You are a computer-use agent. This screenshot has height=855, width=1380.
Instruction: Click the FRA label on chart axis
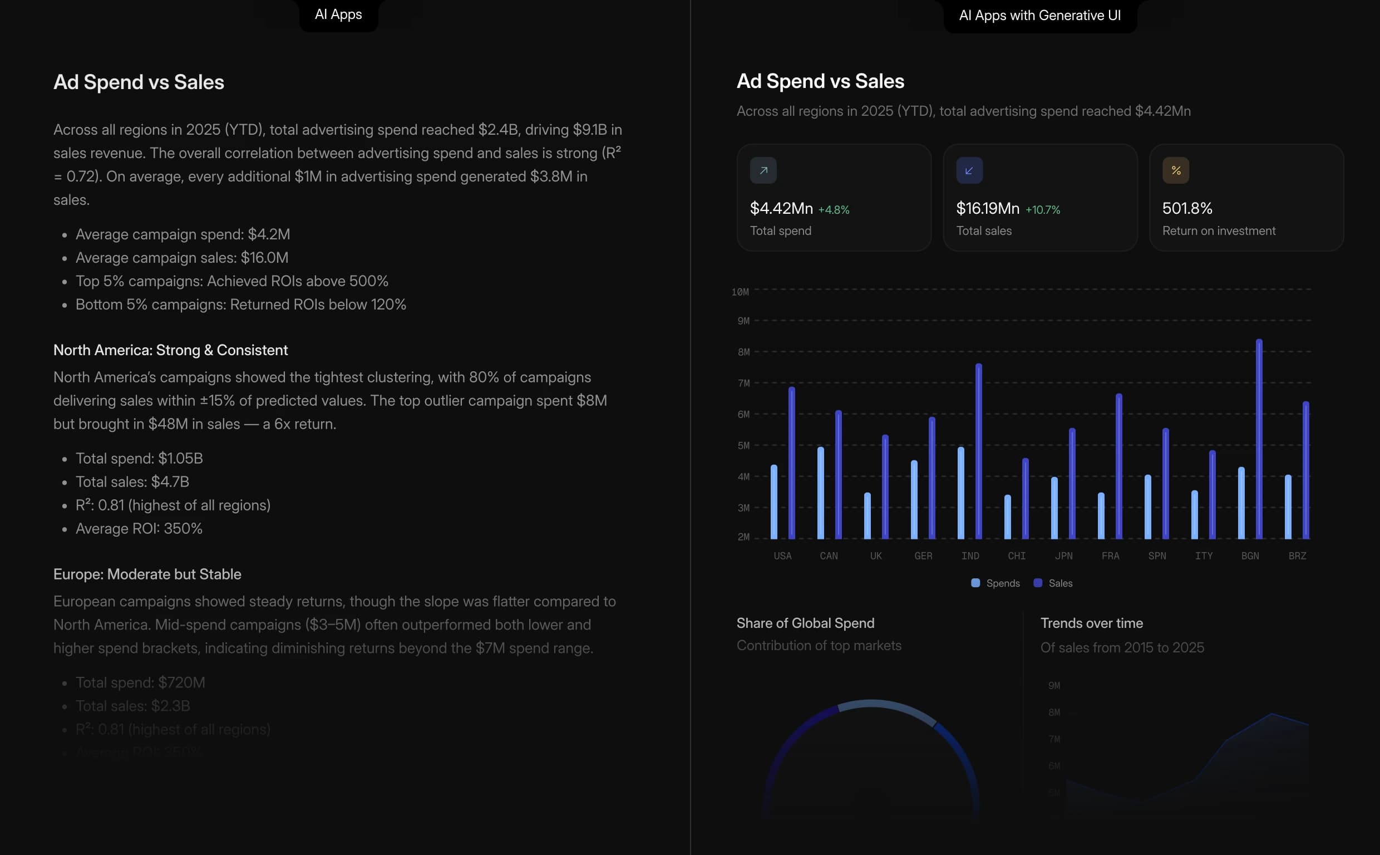pos(1110,556)
